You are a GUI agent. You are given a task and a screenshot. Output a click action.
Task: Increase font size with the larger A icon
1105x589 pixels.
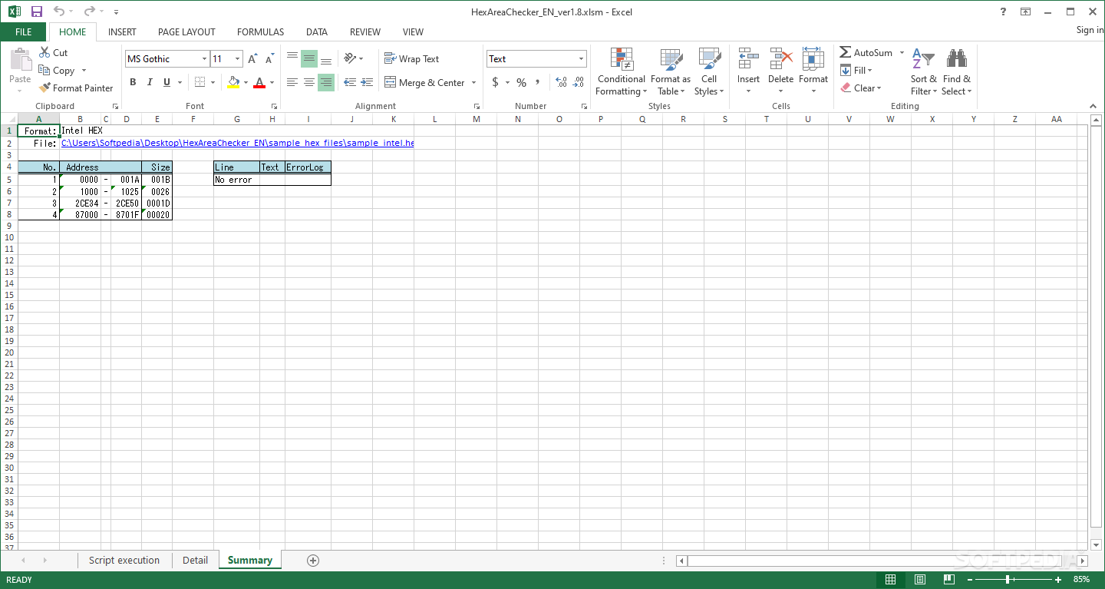point(252,59)
